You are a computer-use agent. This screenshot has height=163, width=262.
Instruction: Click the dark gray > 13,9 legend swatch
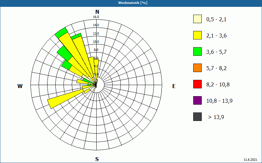[x=197, y=117]
